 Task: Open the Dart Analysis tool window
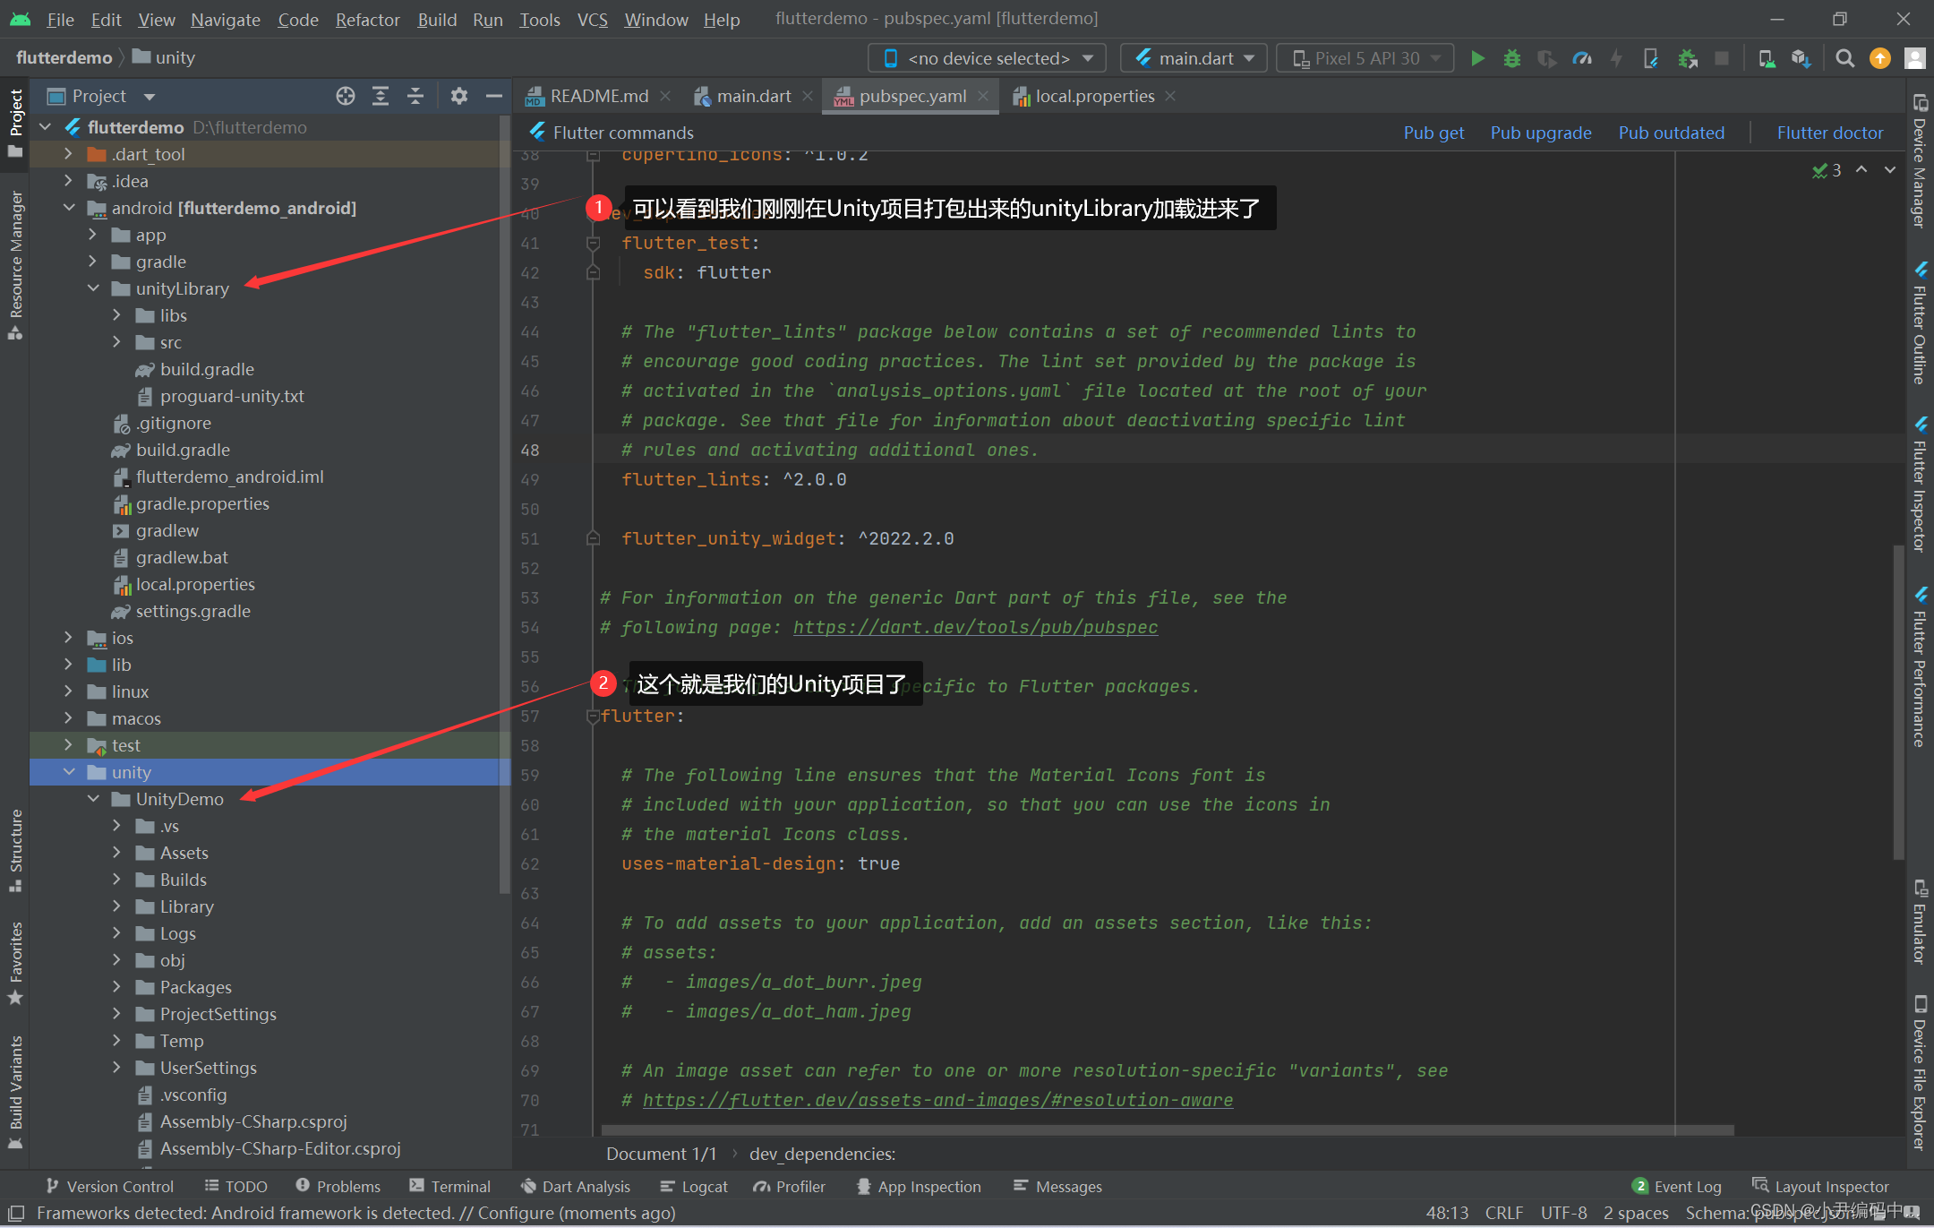click(x=576, y=1186)
